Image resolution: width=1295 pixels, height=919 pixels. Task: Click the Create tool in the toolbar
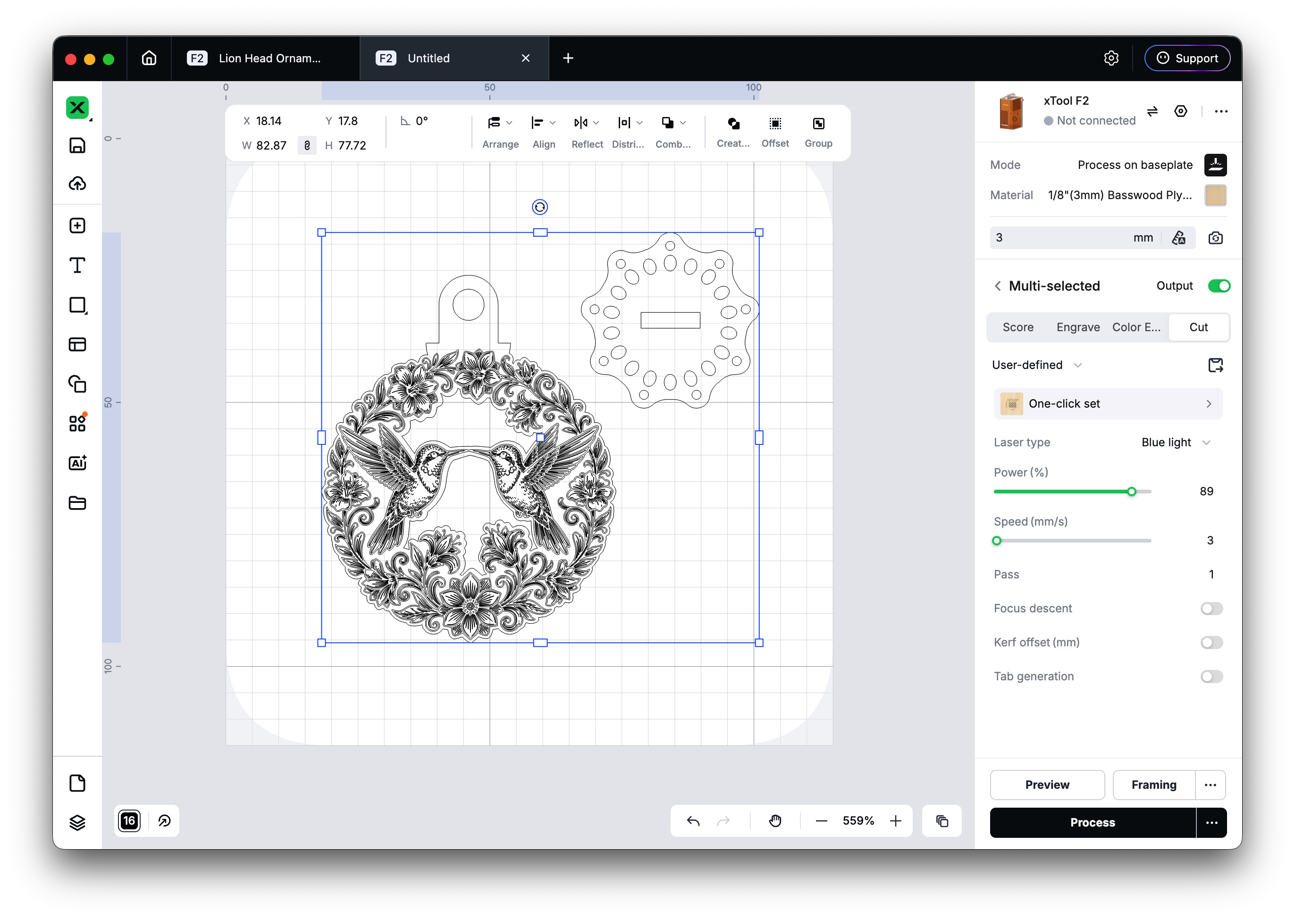[733, 133]
